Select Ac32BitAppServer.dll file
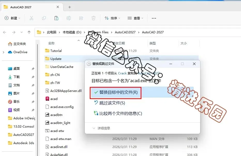 pyautogui.click(x=64, y=91)
